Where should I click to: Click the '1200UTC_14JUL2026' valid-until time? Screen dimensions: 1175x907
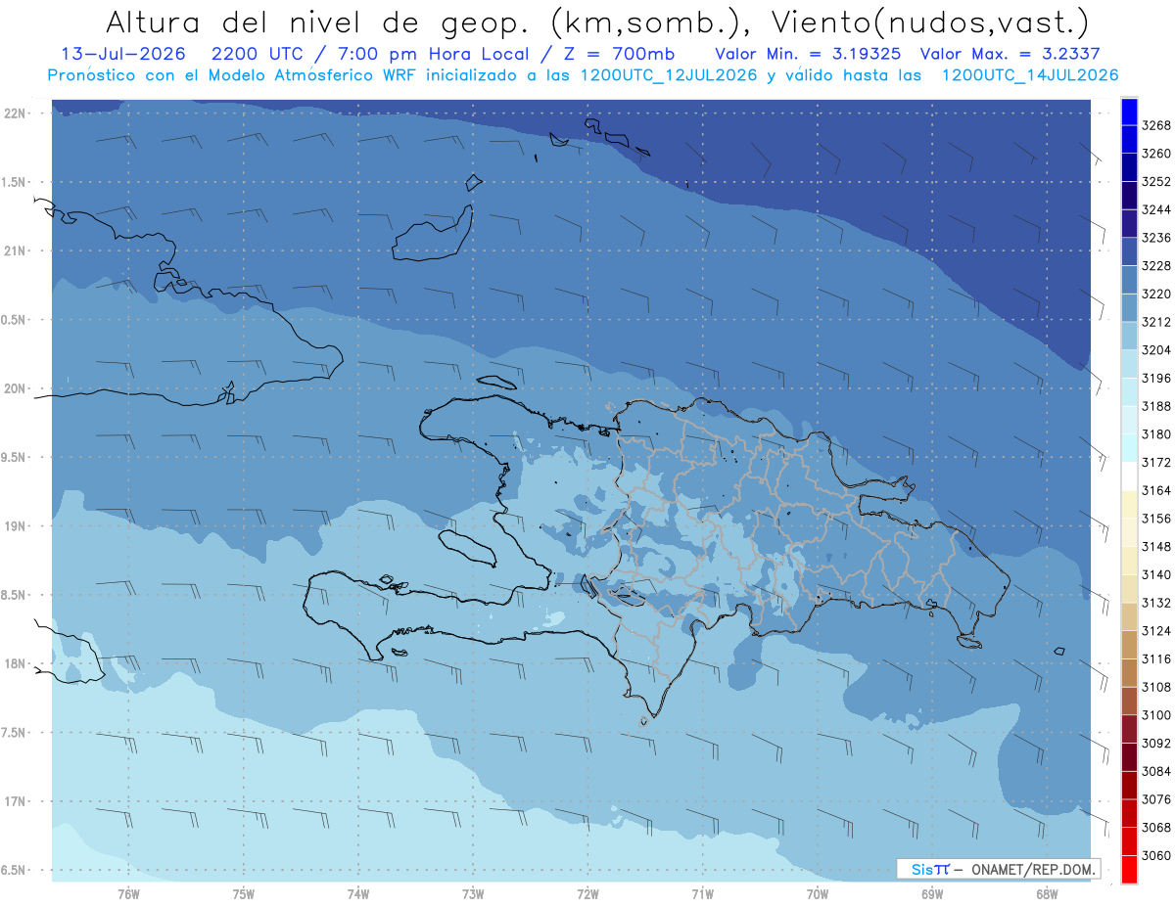tap(1030, 74)
